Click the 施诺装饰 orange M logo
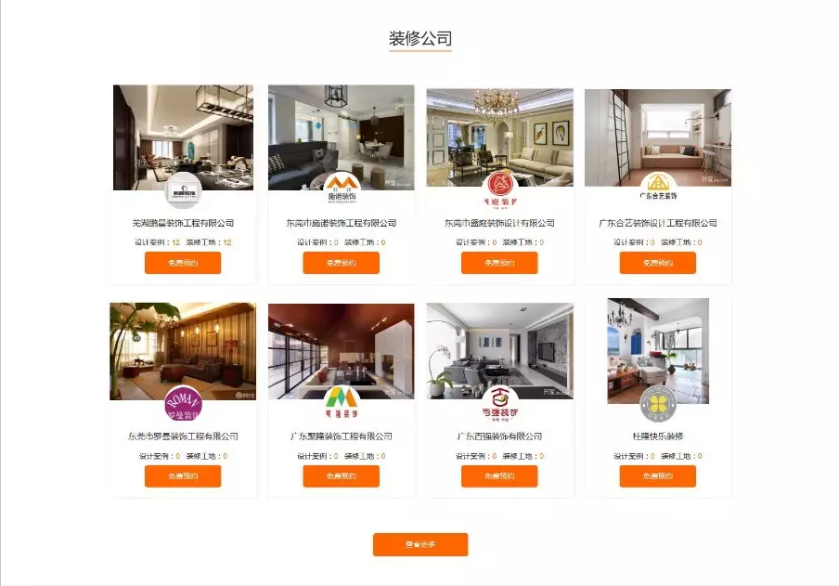Image resolution: width=839 pixels, height=586 pixels. tap(342, 189)
